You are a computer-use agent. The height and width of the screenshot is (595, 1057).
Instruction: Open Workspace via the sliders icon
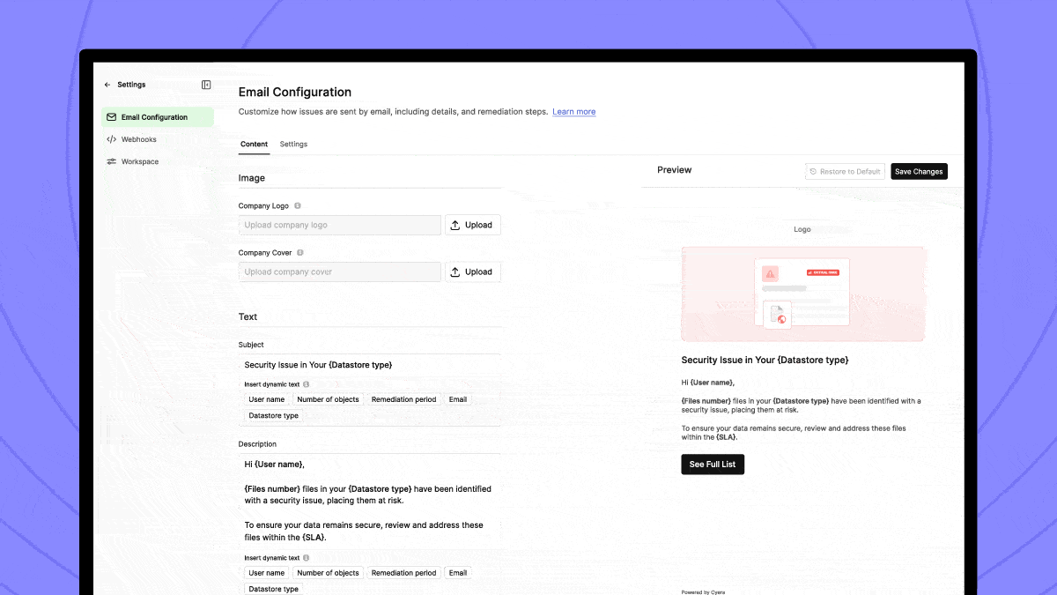(x=112, y=161)
